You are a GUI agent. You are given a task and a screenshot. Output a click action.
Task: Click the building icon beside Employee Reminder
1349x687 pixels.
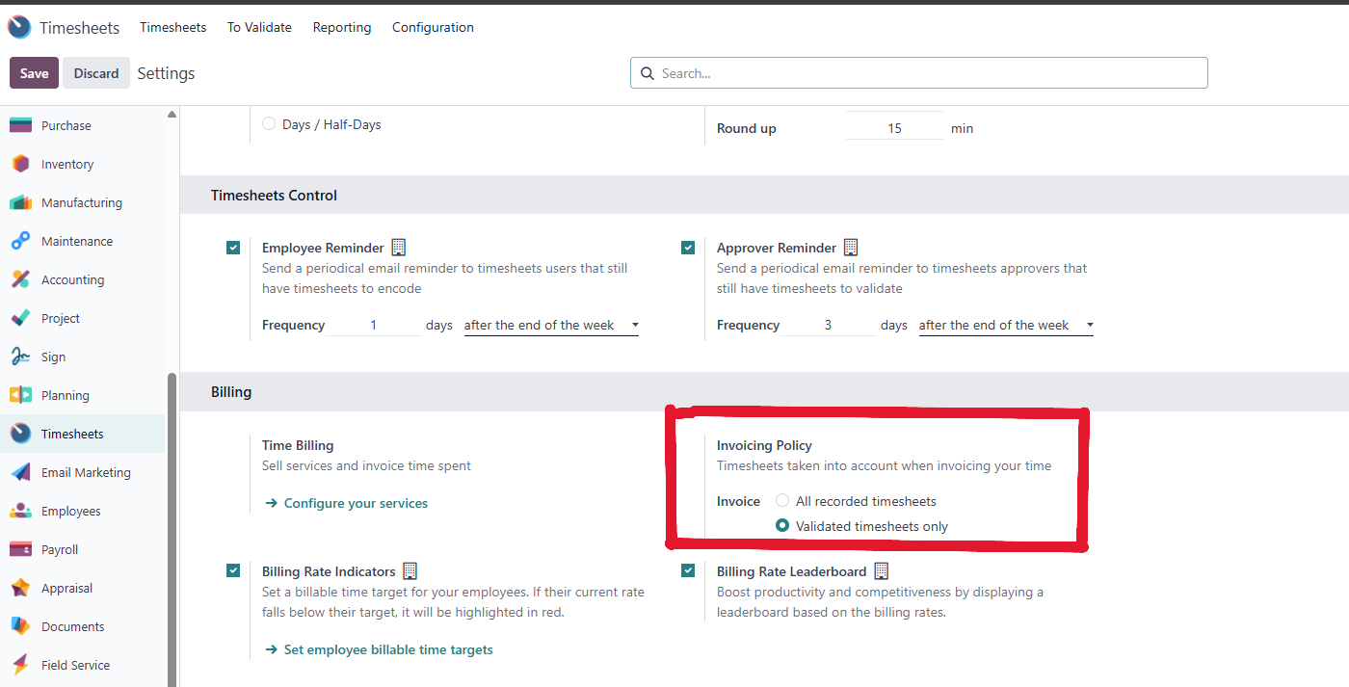[399, 248]
